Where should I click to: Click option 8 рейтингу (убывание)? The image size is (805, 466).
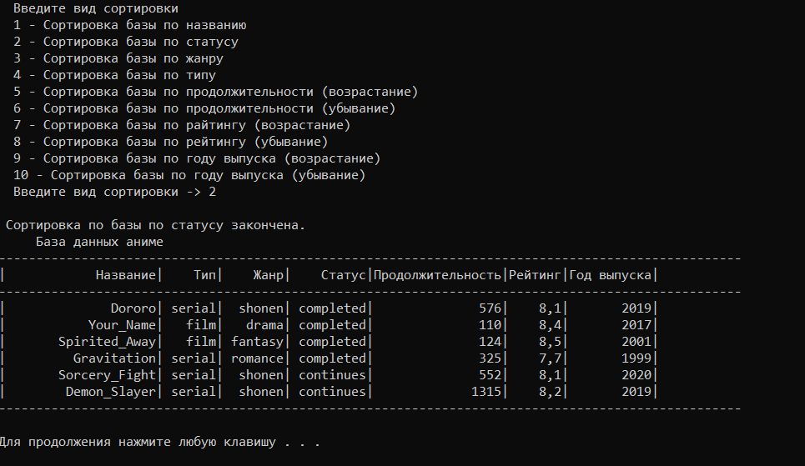170,142
